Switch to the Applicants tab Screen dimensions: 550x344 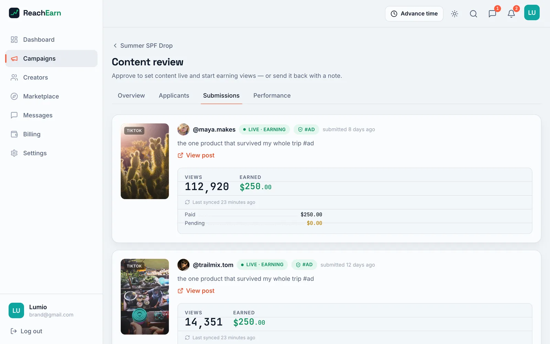point(174,96)
